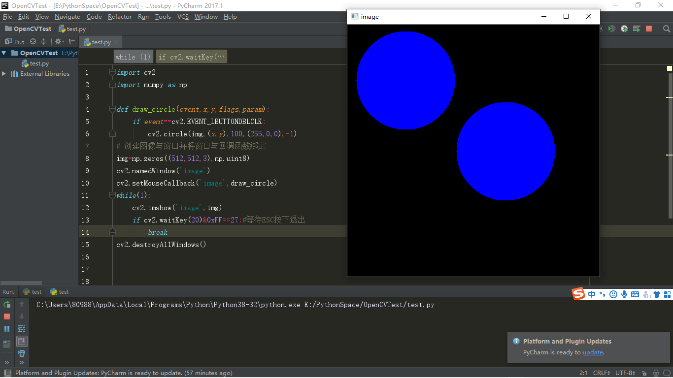This screenshot has height=378, width=673.
Task: Click the up stack trace arrow
Action: (x=22, y=305)
